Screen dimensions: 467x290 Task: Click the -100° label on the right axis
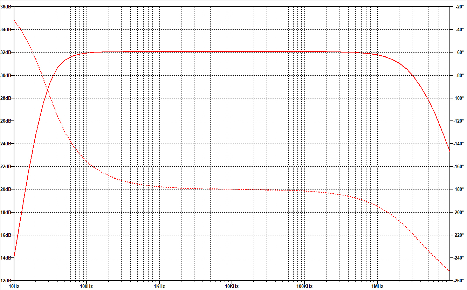pos(459,98)
